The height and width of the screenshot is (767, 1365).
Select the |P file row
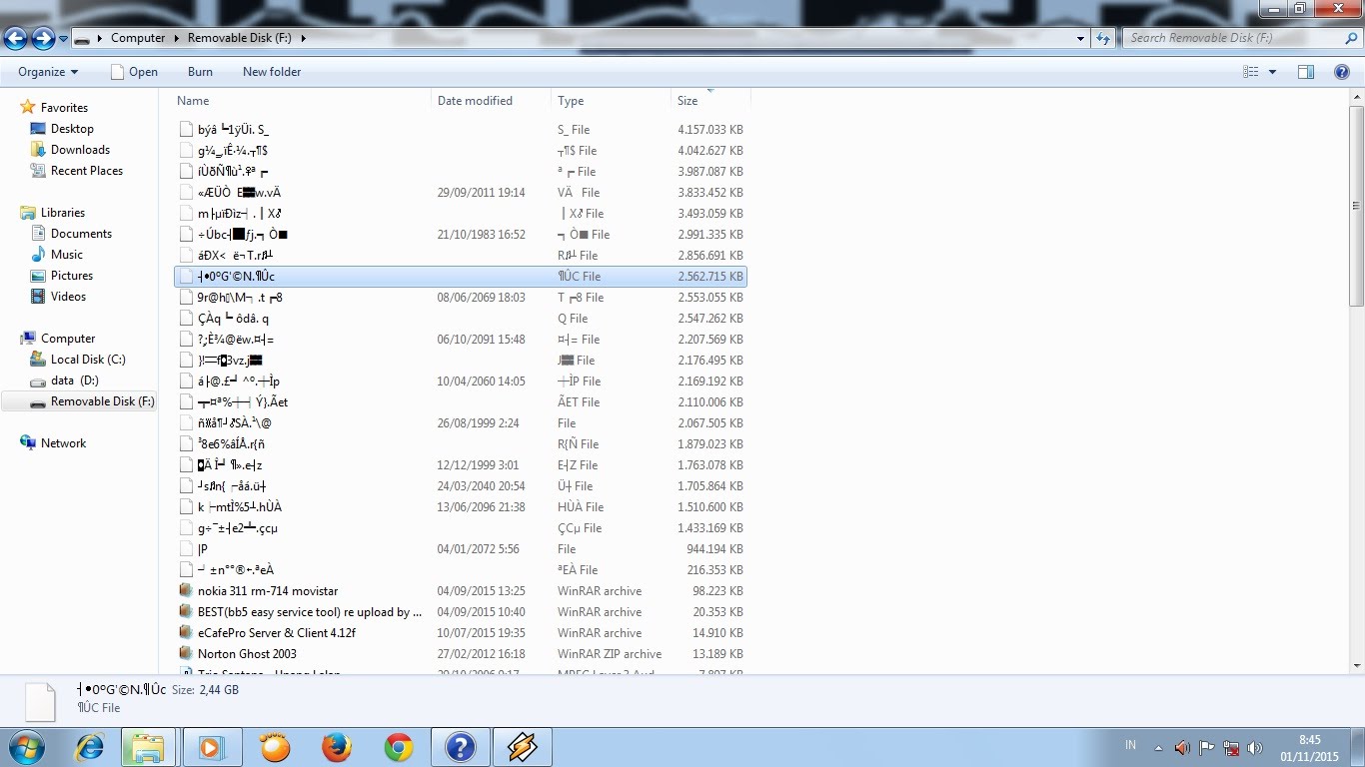tap(461, 549)
